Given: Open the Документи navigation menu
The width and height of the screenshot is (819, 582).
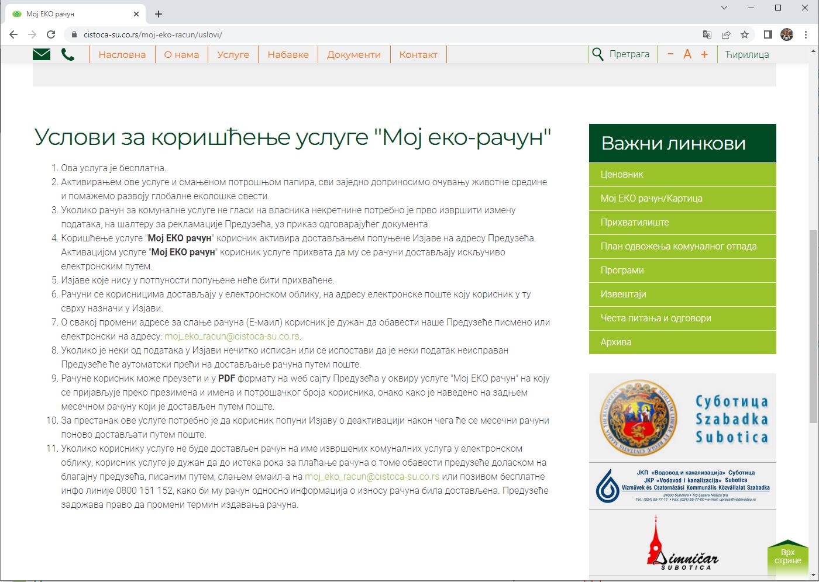Looking at the screenshot, I should pyautogui.click(x=353, y=54).
